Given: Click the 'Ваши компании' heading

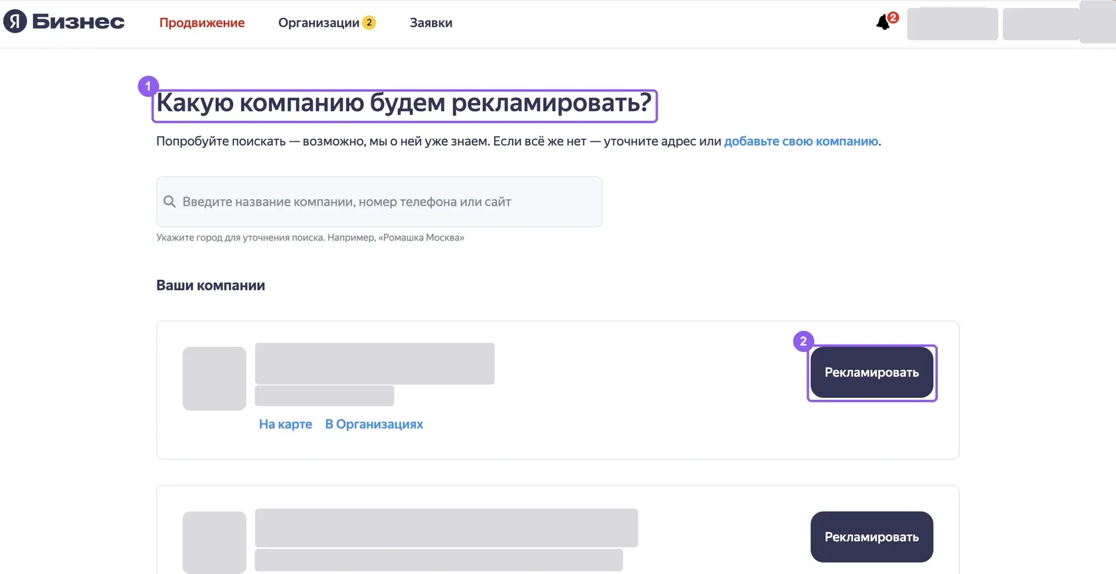Looking at the screenshot, I should 211,286.
